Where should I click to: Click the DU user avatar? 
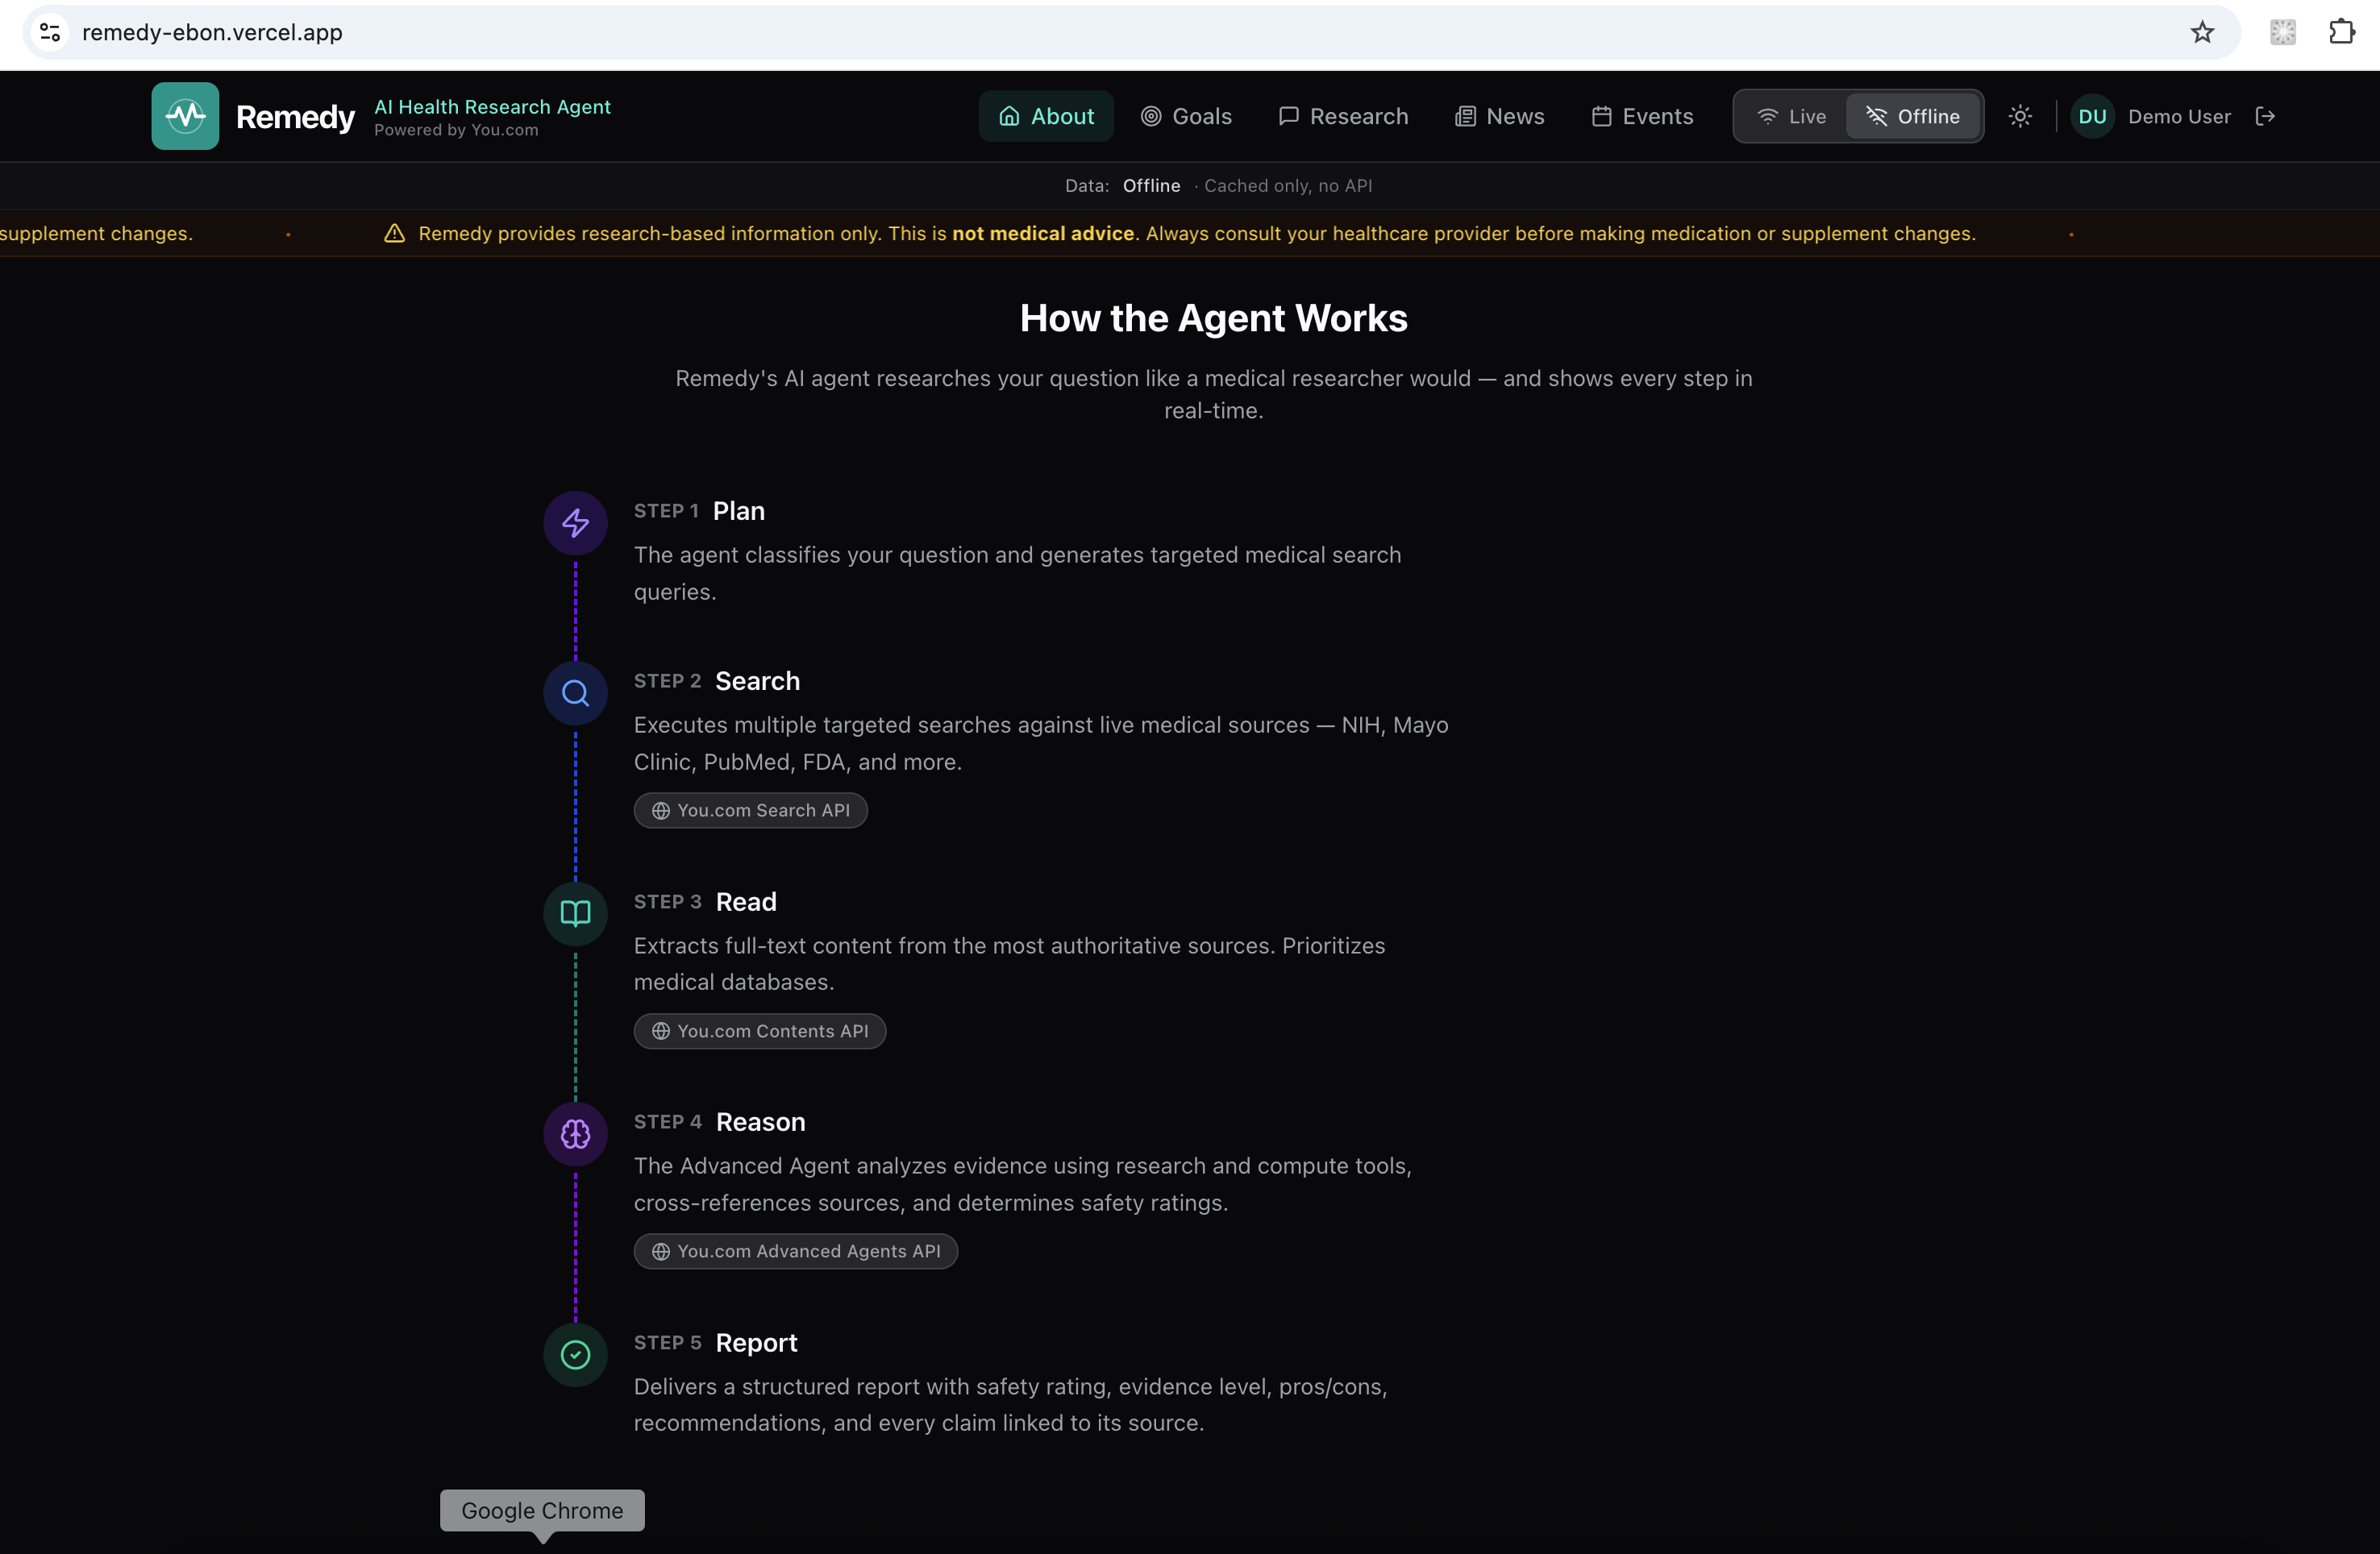(x=2092, y=116)
